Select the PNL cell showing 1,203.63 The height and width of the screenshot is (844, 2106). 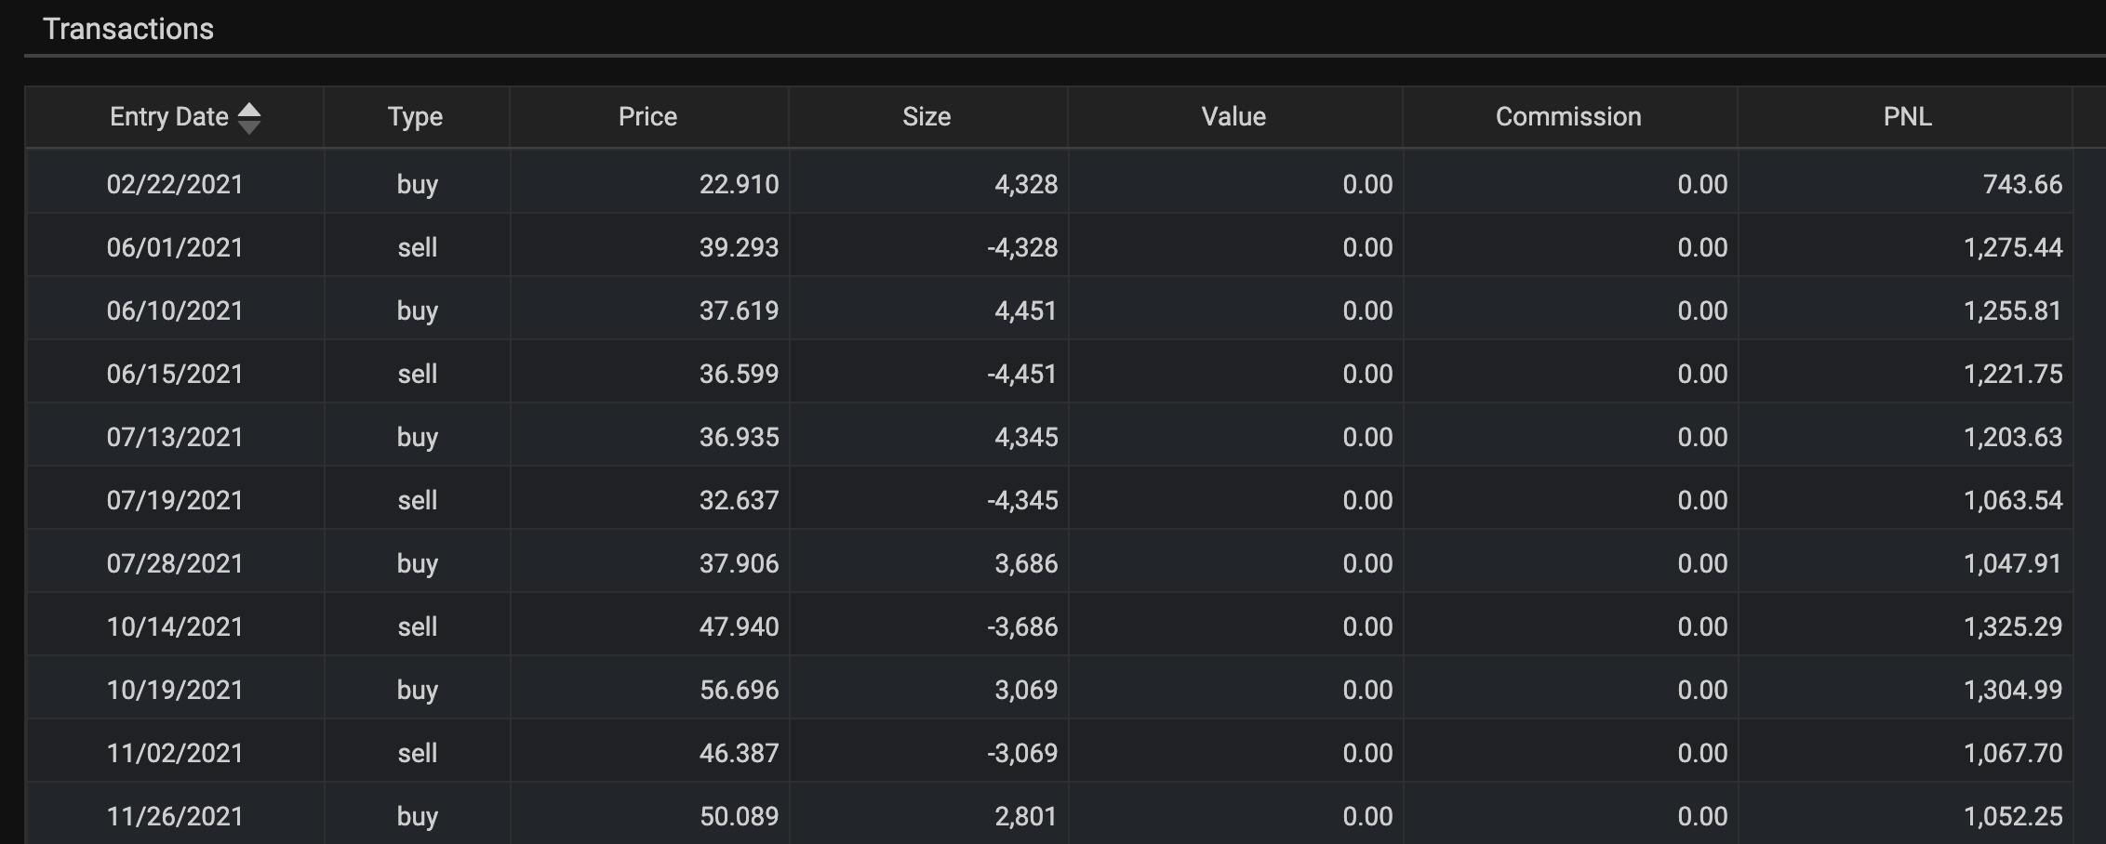2013,437
